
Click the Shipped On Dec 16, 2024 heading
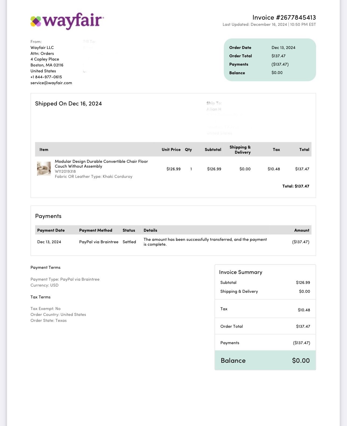click(68, 104)
